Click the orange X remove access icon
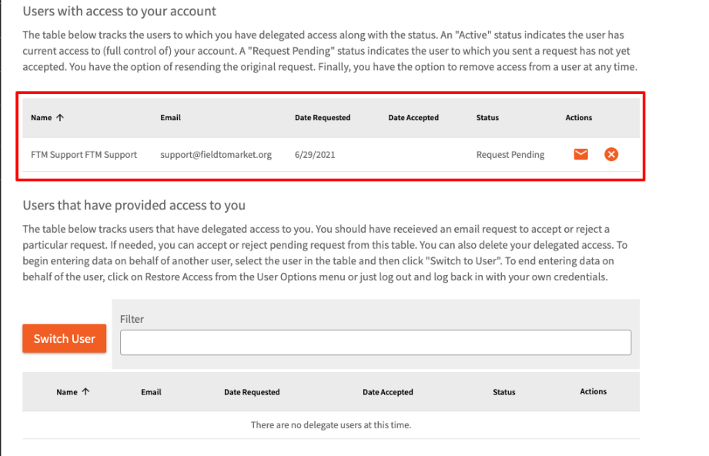The width and height of the screenshot is (709, 456). (x=611, y=154)
